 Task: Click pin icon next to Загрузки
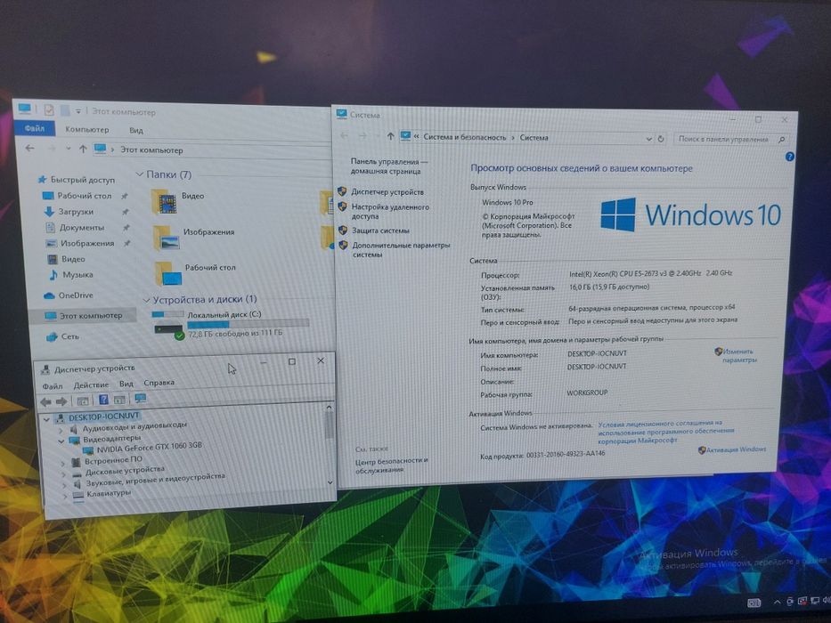(x=126, y=212)
